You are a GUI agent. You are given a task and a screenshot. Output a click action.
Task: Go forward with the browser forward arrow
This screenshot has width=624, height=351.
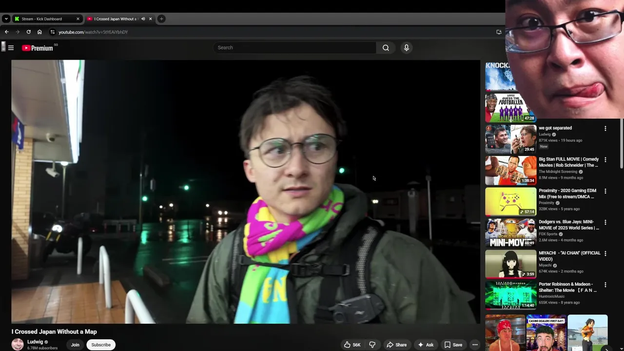tap(18, 32)
